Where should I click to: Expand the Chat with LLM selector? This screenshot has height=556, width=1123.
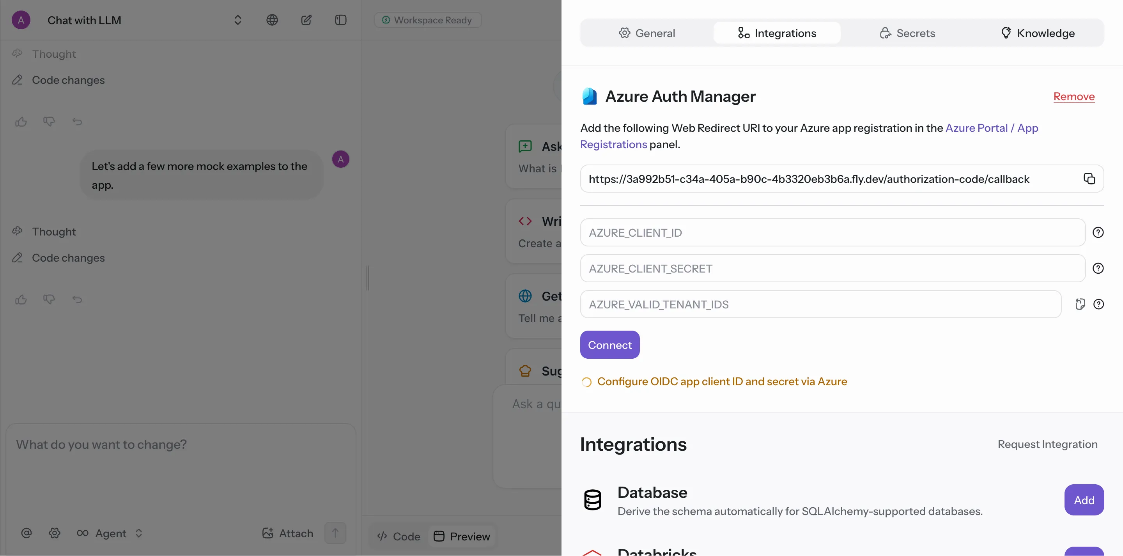237,20
